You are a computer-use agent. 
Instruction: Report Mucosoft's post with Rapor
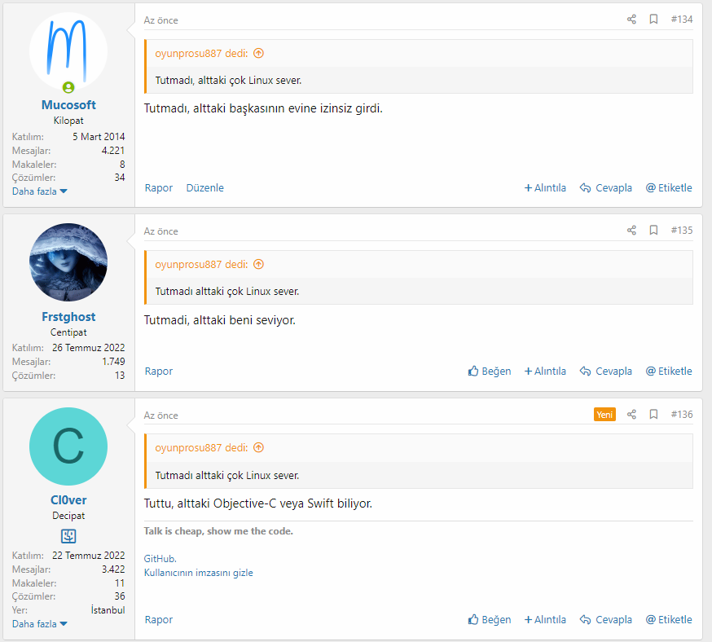pyautogui.click(x=159, y=187)
